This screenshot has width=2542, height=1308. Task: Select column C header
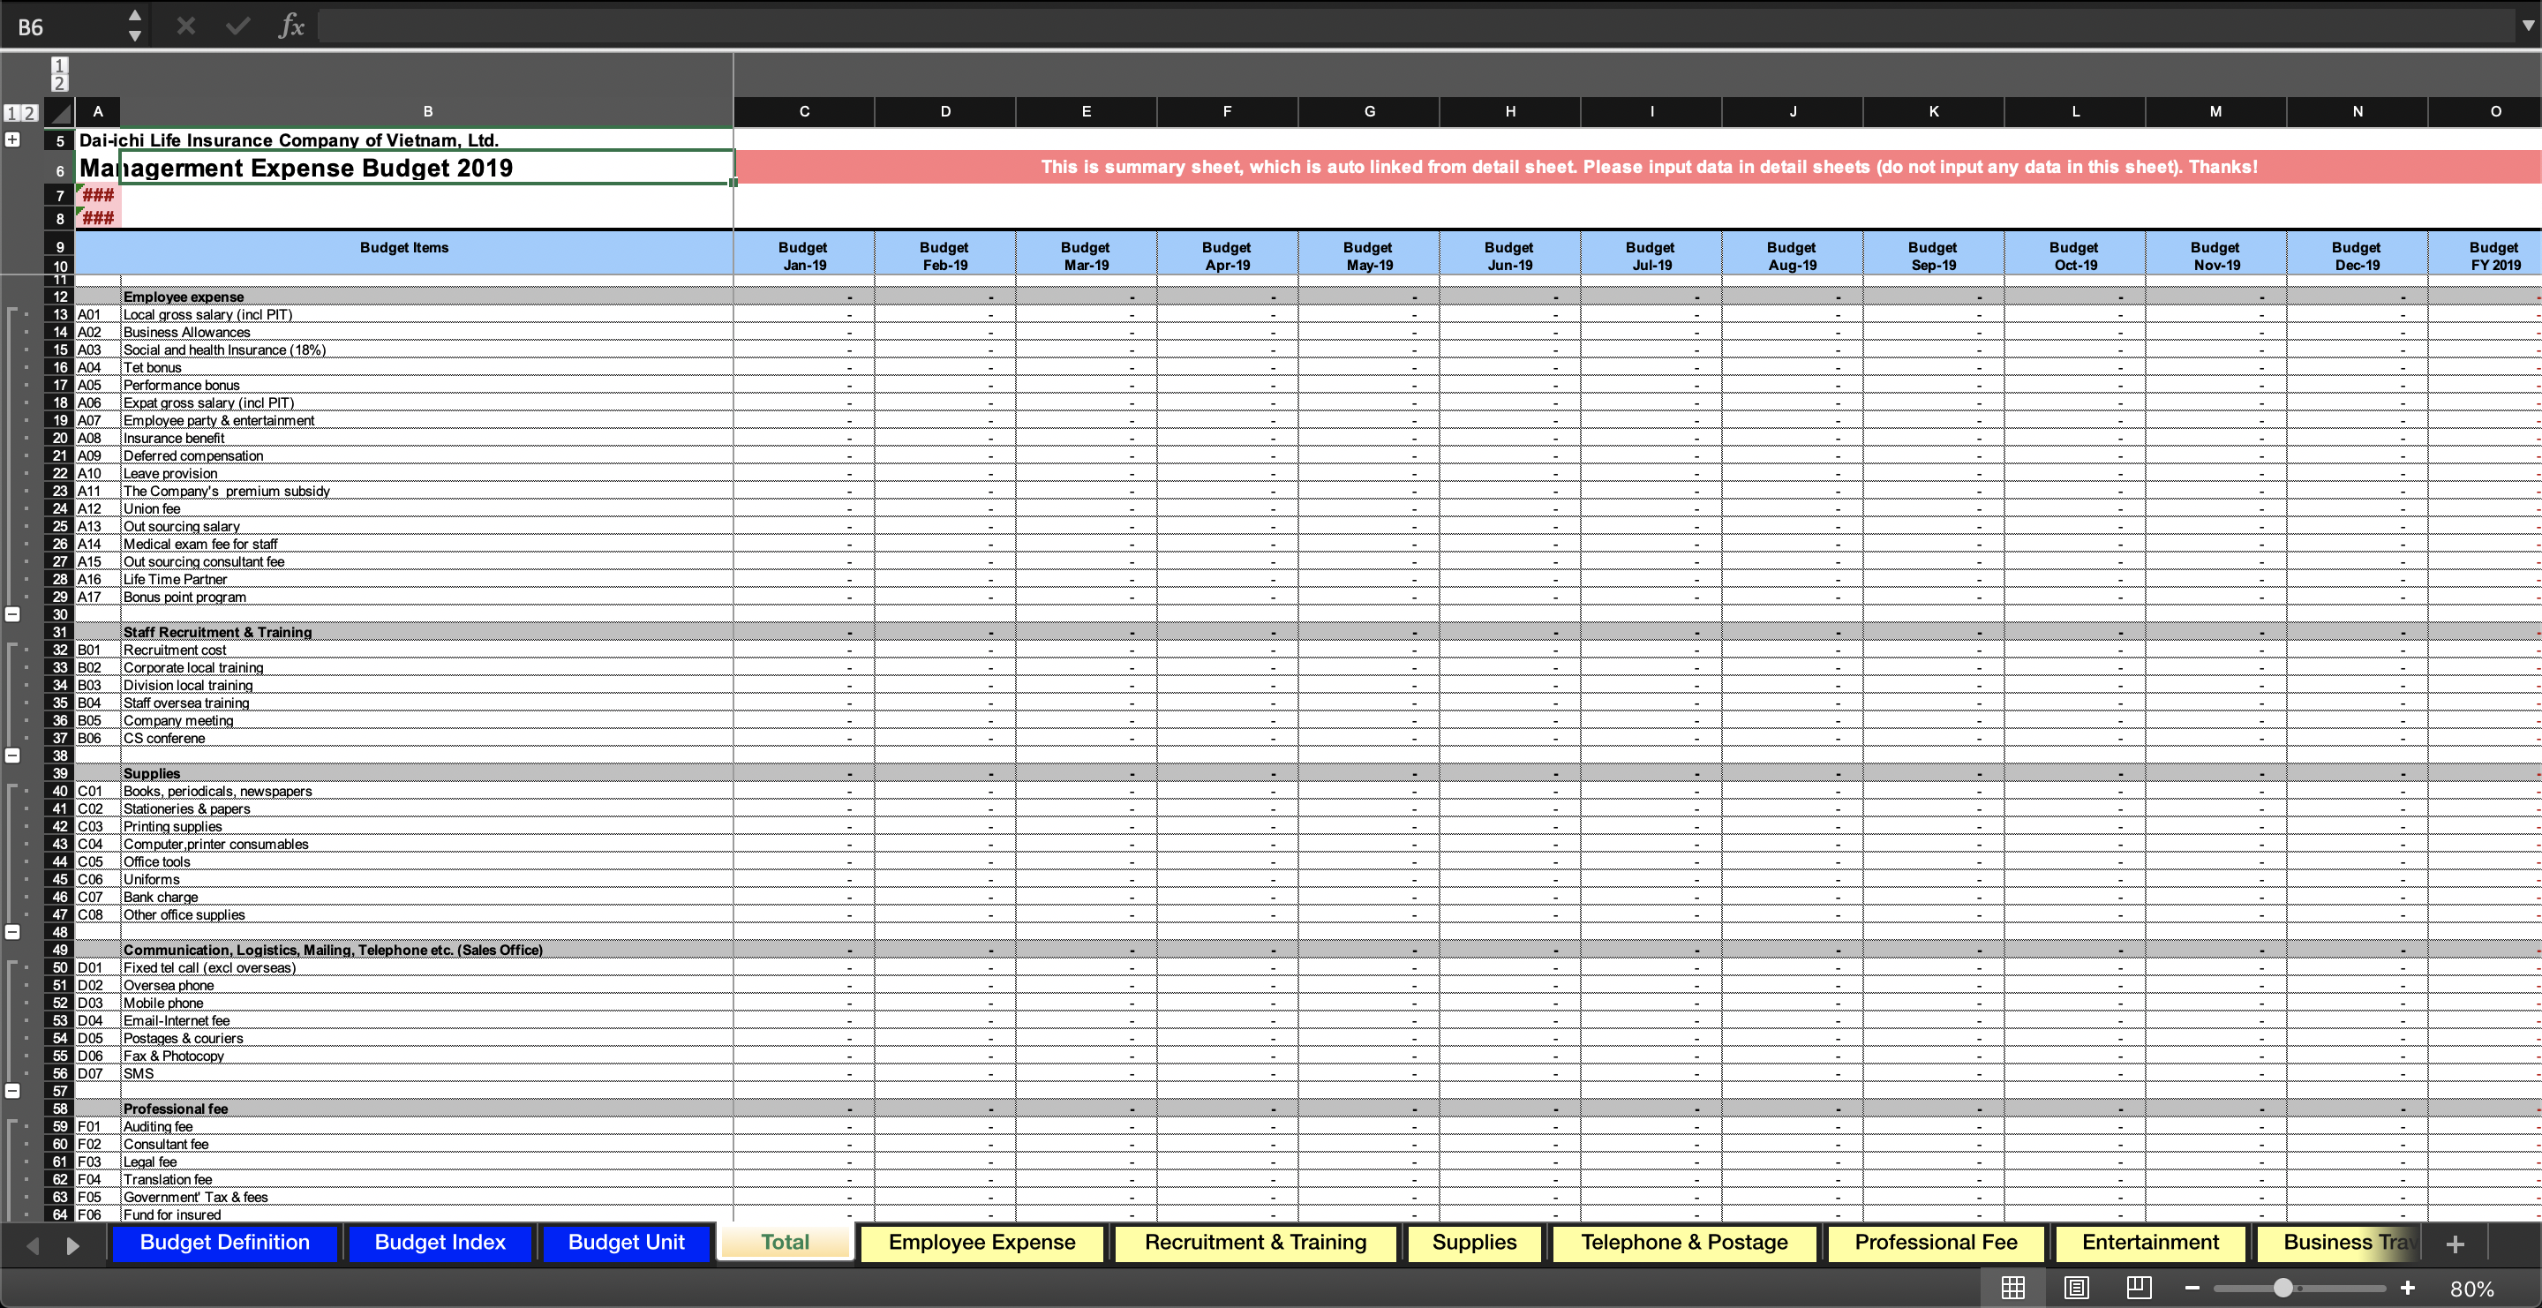pyautogui.click(x=804, y=111)
